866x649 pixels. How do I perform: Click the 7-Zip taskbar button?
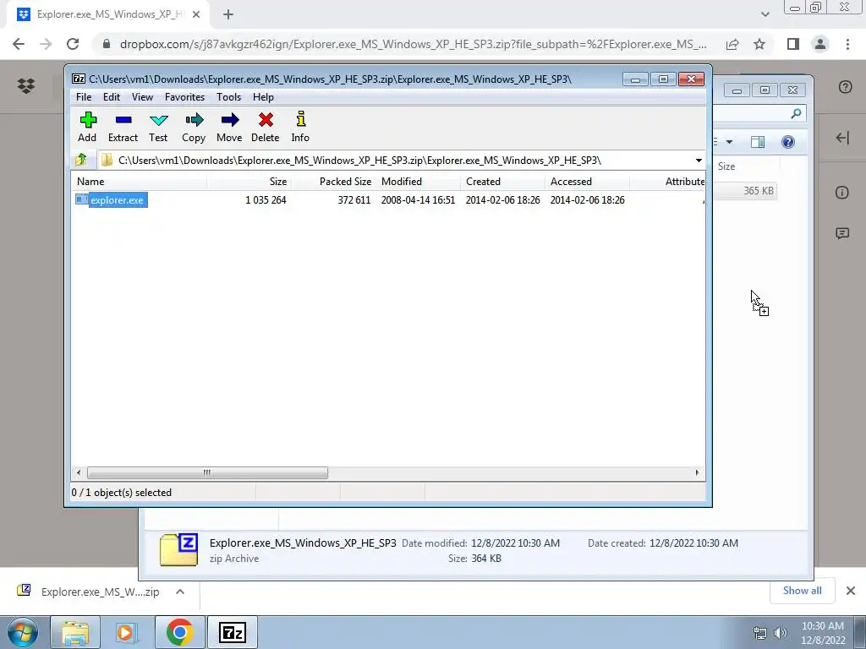[x=232, y=632]
